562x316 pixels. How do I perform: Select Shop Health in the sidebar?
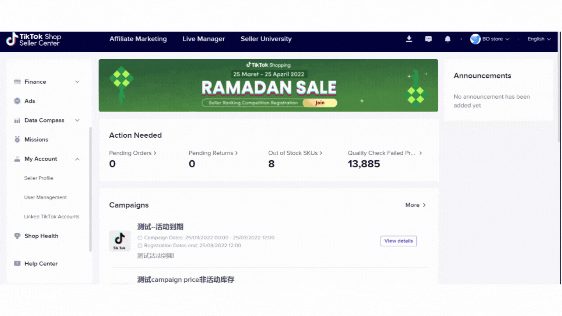41,236
